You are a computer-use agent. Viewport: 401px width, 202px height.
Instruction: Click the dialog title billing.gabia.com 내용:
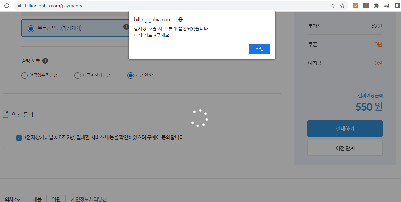pos(159,20)
